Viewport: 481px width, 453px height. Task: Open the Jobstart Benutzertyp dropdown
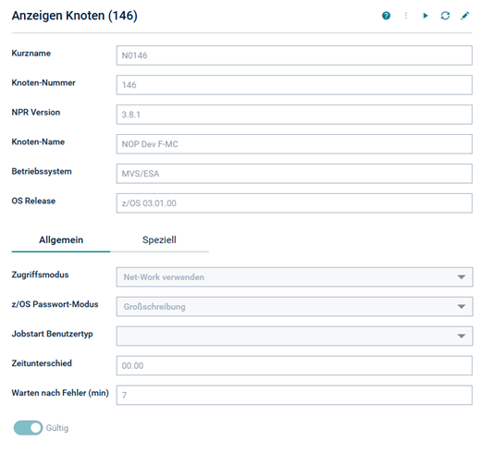pos(294,337)
